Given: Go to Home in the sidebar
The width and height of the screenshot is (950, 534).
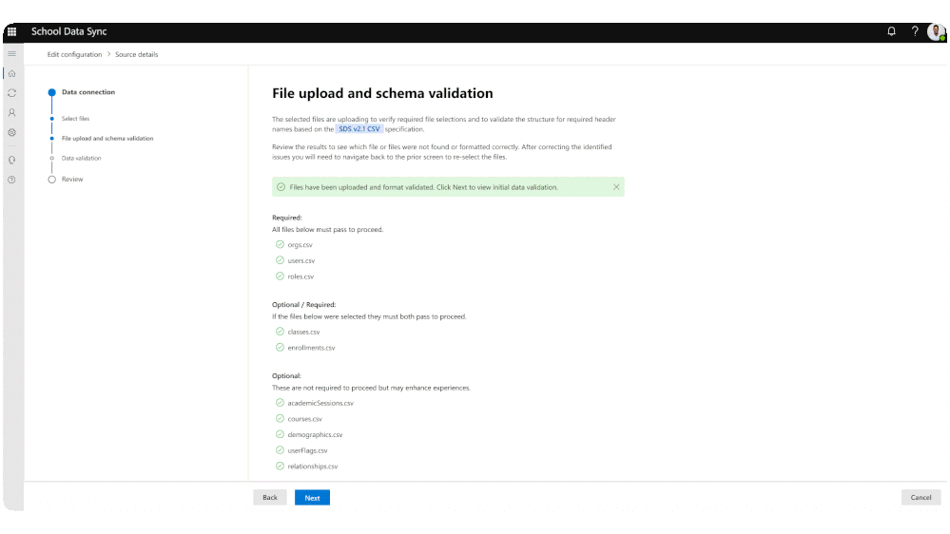Looking at the screenshot, I should point(12,73).
